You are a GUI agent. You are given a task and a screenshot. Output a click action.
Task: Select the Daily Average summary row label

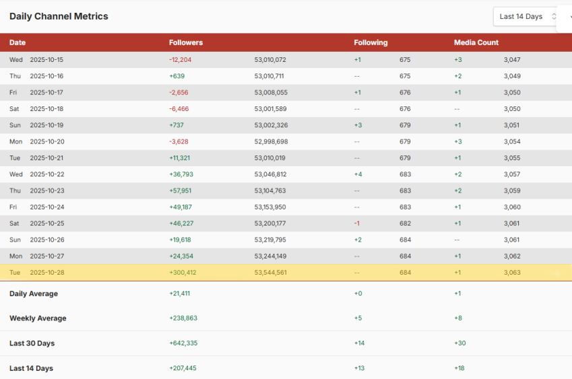tap(34, 294)
